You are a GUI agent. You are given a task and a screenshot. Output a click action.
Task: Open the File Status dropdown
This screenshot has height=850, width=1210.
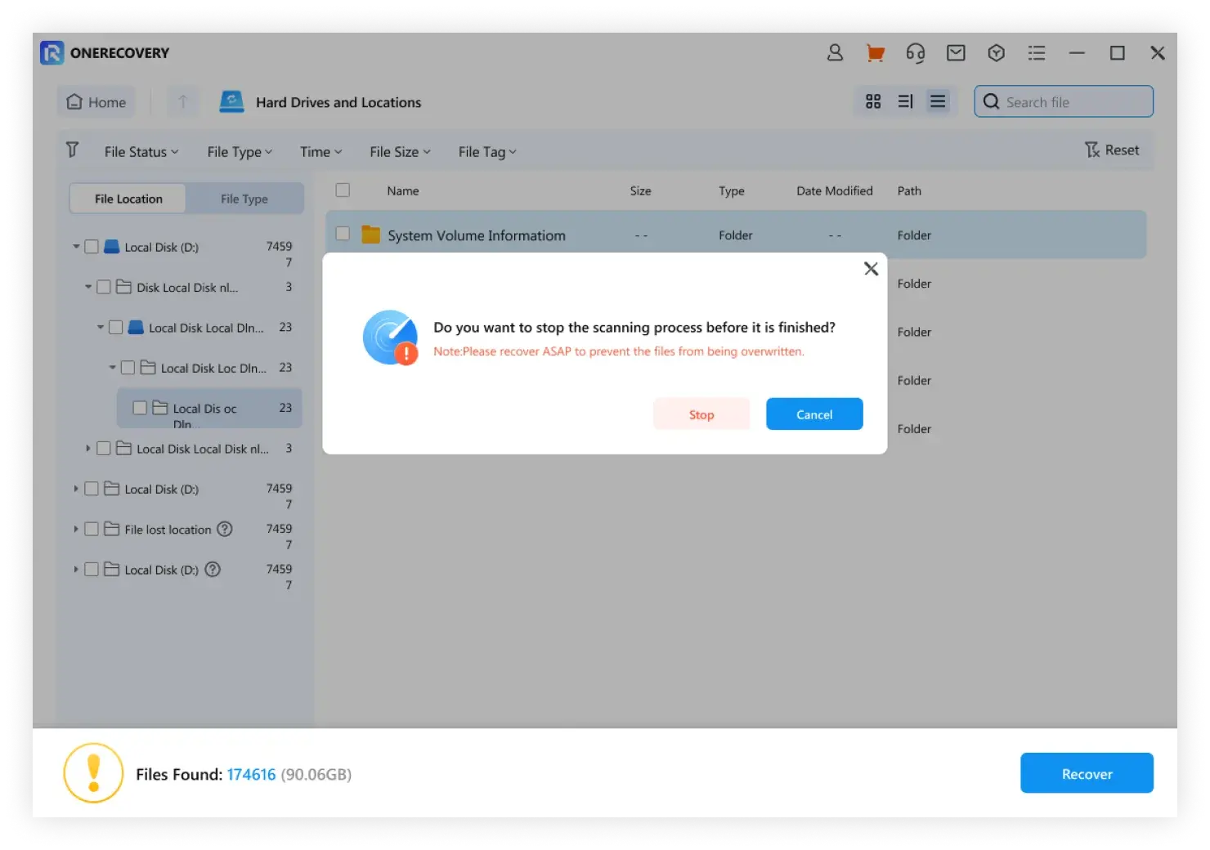point(141,152)
